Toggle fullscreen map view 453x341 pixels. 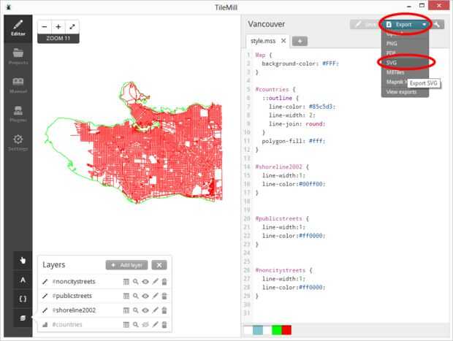[x=72, y=27]
